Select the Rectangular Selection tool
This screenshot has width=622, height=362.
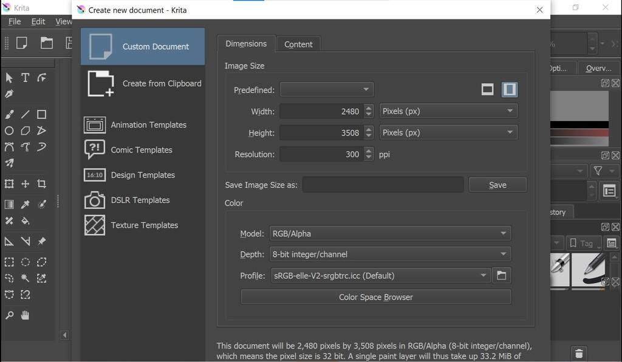(x=9, y=262)
